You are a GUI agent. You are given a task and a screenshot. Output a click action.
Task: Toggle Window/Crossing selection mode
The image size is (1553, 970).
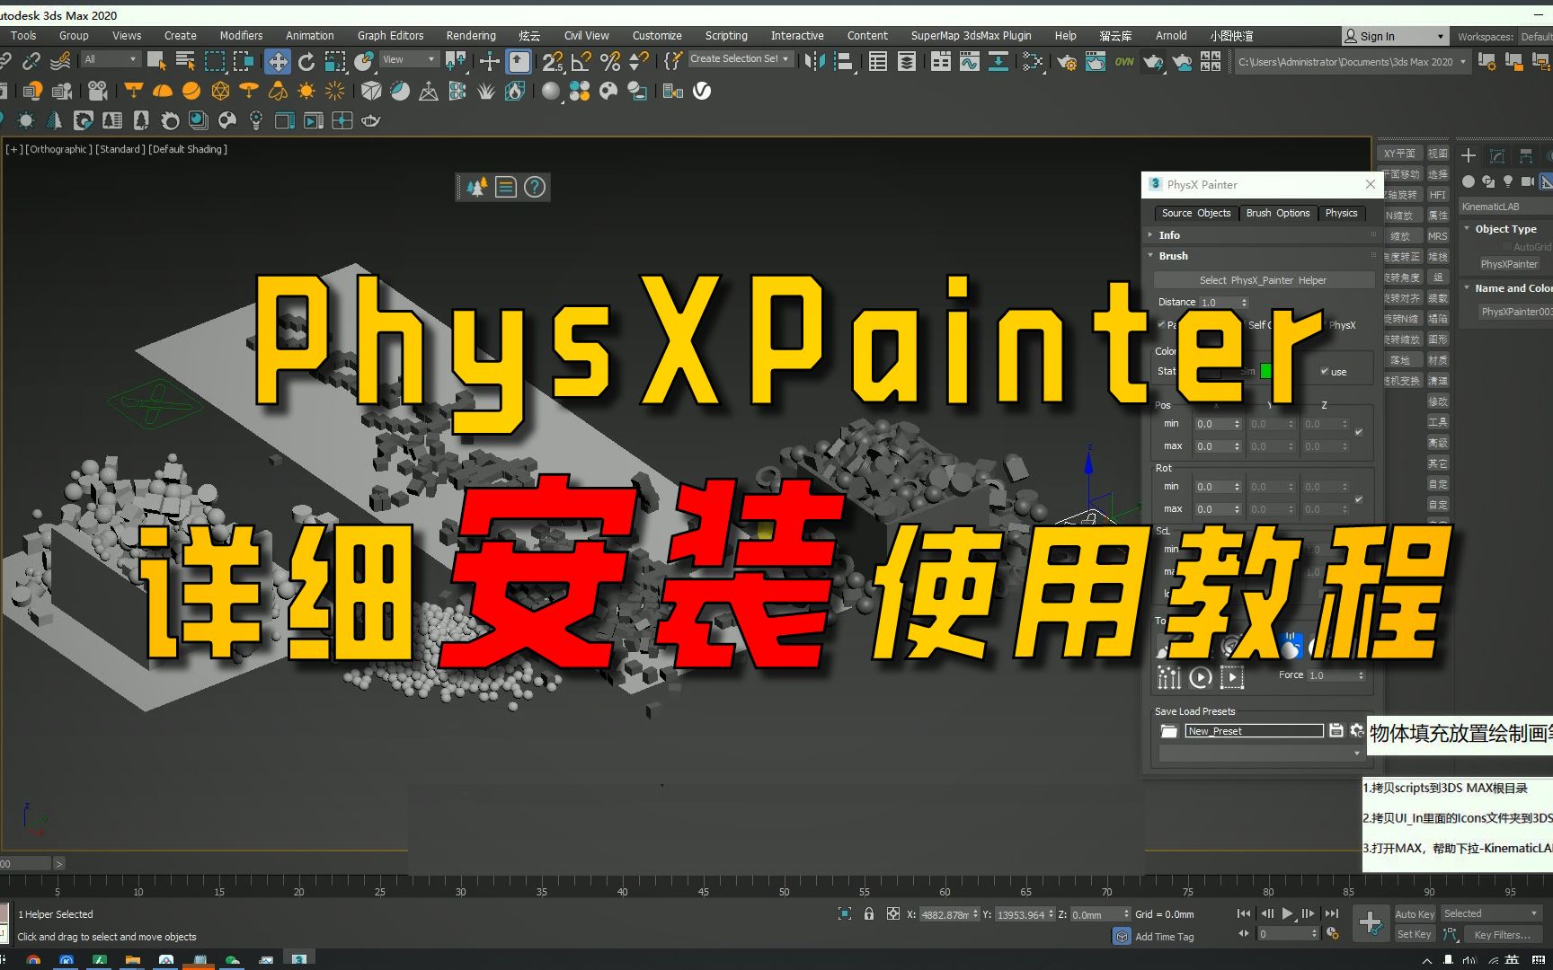(244, 61)
